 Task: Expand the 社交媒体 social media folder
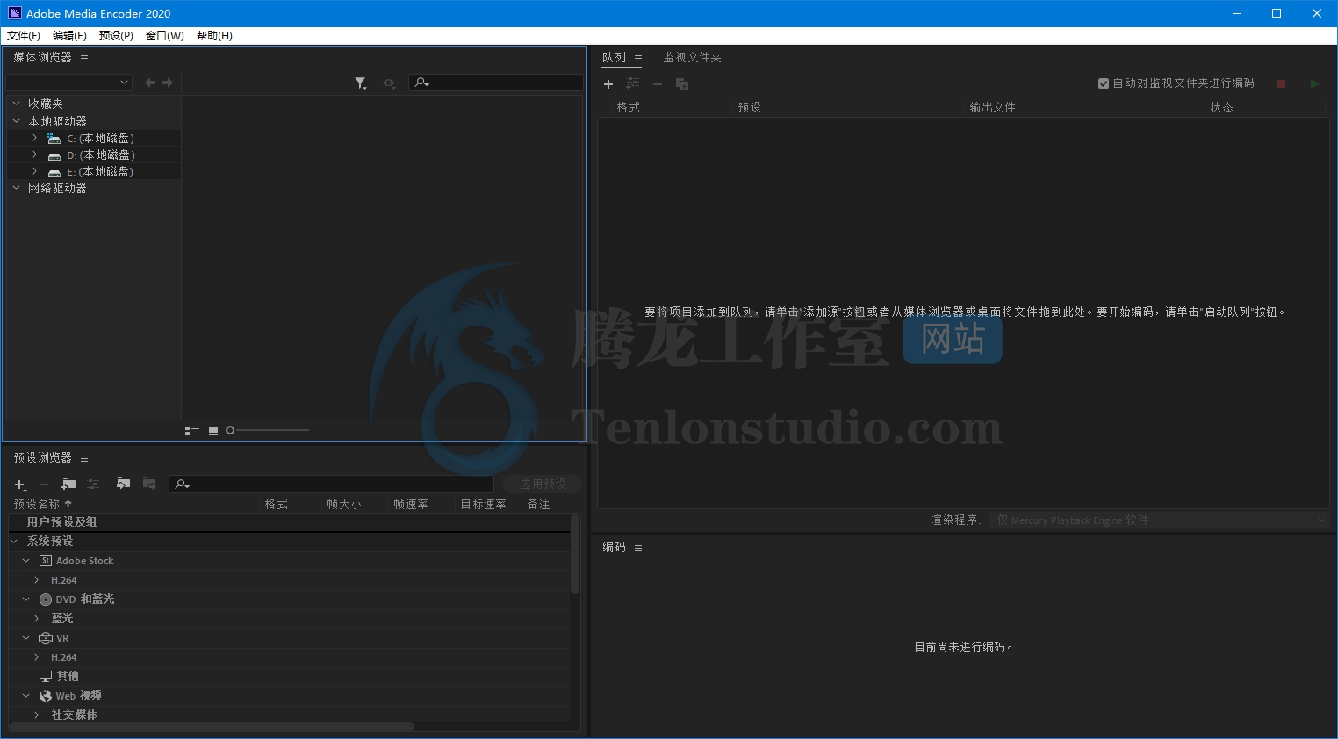coord(36,715)
